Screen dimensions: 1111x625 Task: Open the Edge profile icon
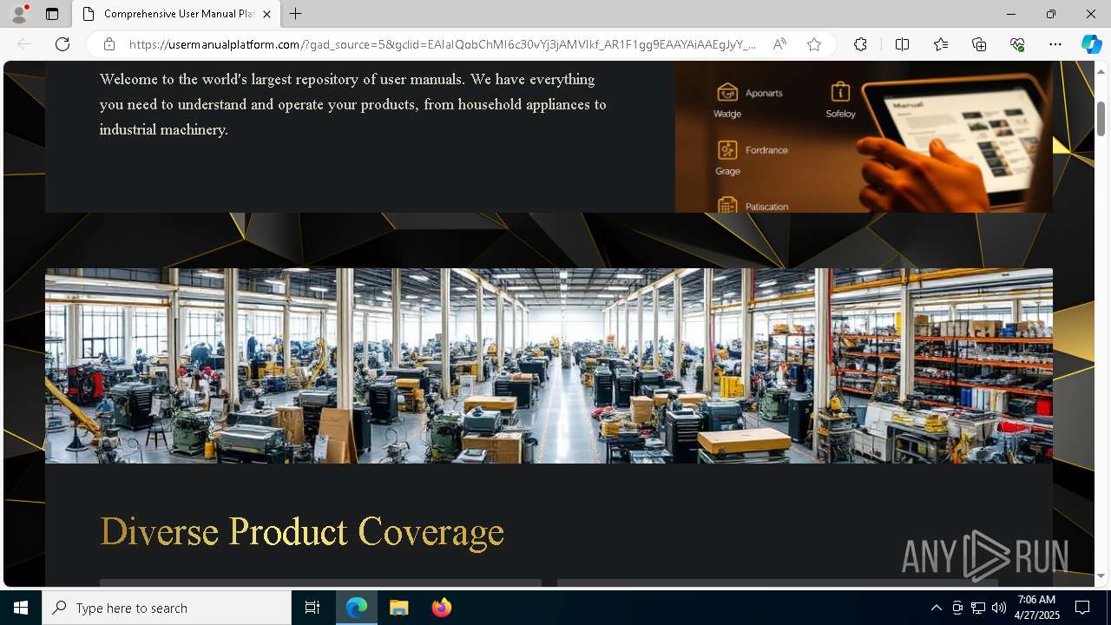(x=19, y=14)
